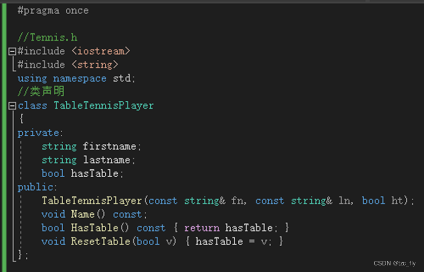Click the '#pragma once' line
The width and height of the screenshot is (424, 272).
[x=53, y=11]
